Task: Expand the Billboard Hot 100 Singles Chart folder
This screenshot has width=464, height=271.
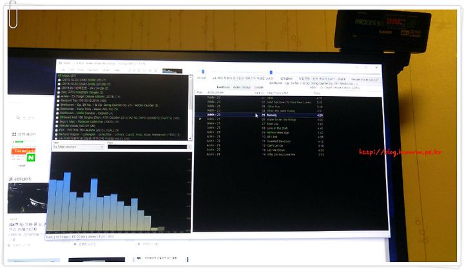Action: (x=57, y=117)
